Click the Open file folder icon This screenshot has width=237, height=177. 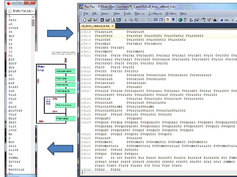click(90, 20)
